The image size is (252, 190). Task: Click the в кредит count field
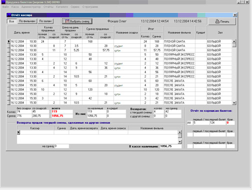pos(116,111)
